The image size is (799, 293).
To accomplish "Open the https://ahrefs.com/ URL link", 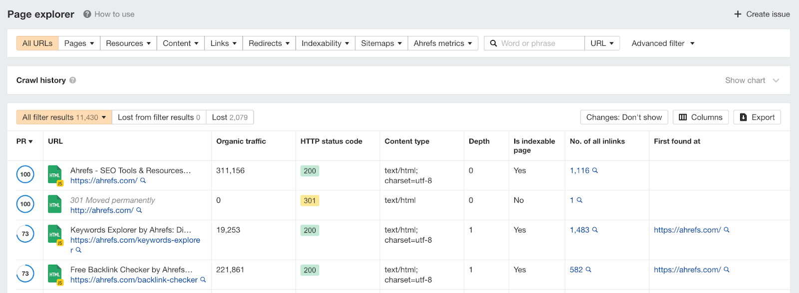I will tap(104, 180).
